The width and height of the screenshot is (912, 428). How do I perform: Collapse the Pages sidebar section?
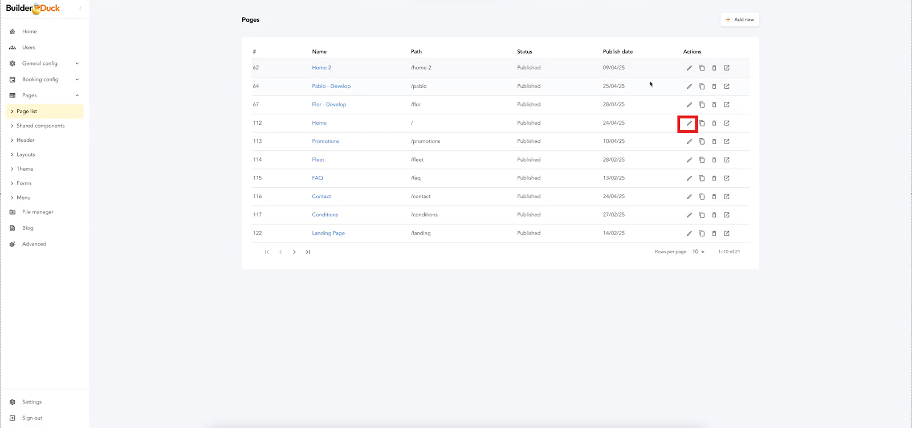[x=77, y=96]
